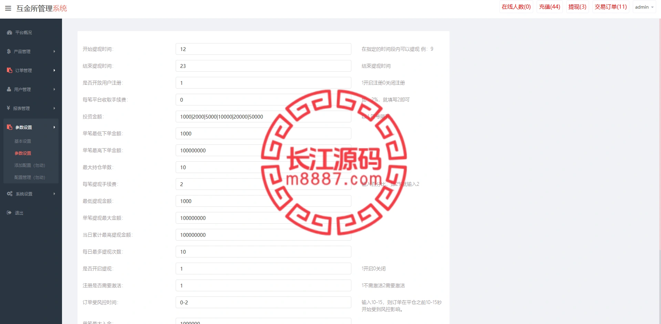Focus the 单笔最低下单金额 input field

(263, 133)
